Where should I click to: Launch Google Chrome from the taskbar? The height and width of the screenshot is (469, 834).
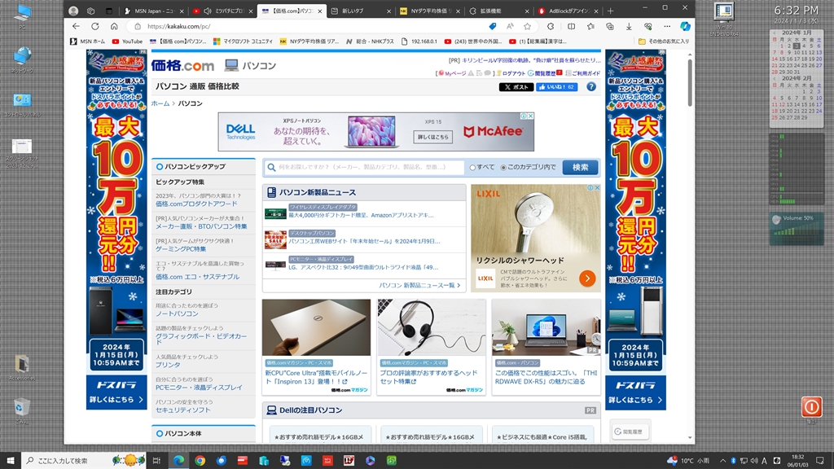(200, 461)
